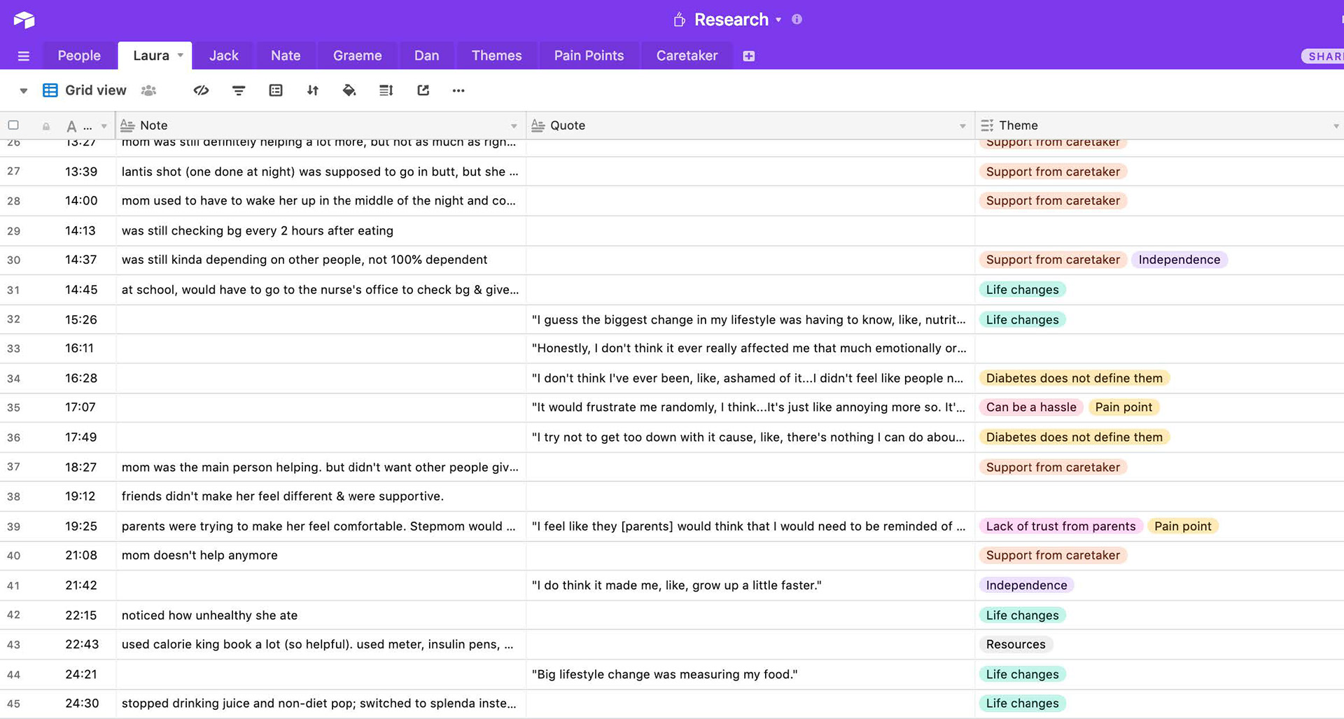
Task: Click the Note column header
Action: point(321,125)
